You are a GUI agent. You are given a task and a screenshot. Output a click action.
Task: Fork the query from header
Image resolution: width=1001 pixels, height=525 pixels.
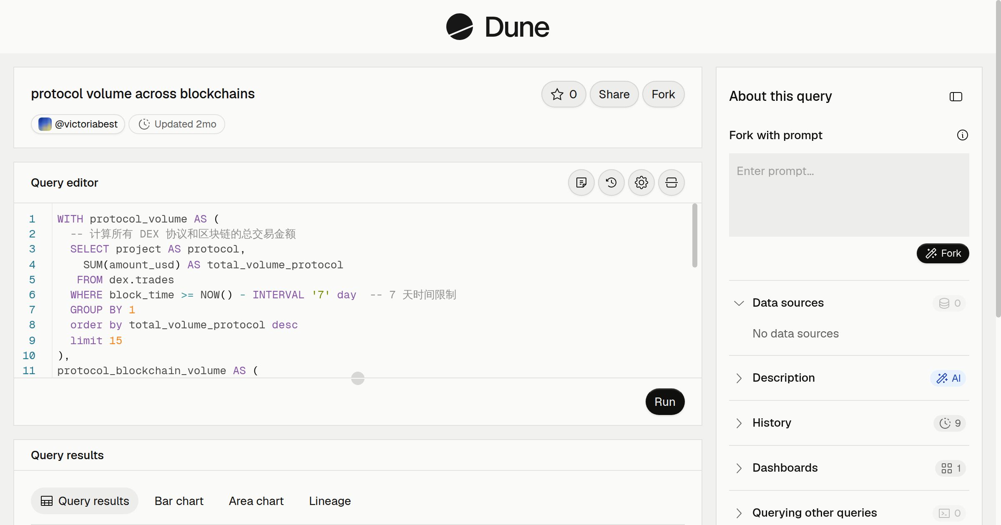click(x=663, y=94)
